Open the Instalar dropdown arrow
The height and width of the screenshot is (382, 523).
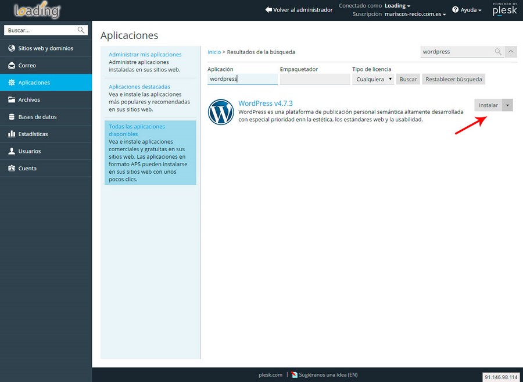507,105
